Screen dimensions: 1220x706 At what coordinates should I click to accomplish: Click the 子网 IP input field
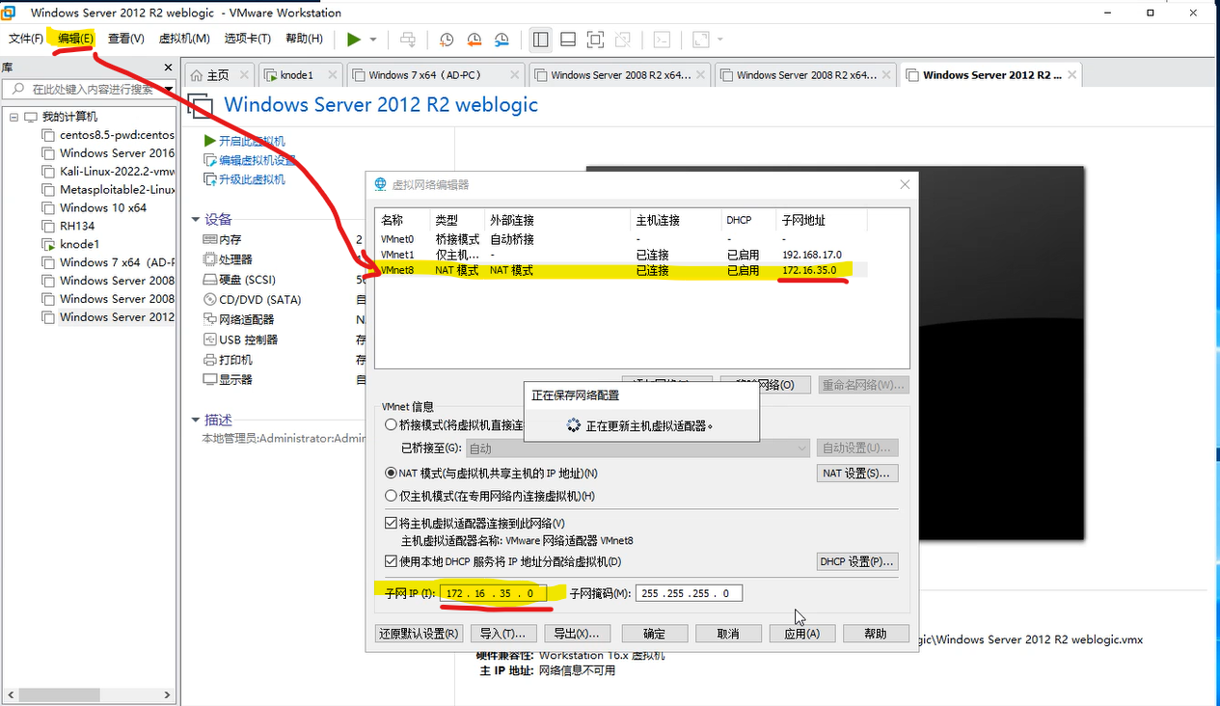[494, 593]
